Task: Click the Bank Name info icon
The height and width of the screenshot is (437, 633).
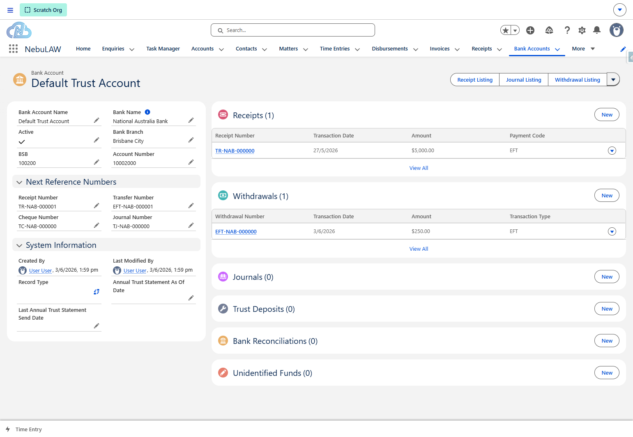Action: 147,112
